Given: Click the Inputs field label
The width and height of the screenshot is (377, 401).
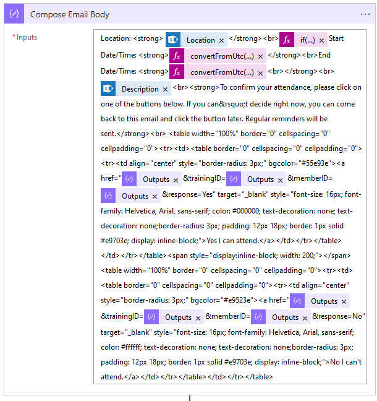Looking at the screenshot, I should click(27, 37).
